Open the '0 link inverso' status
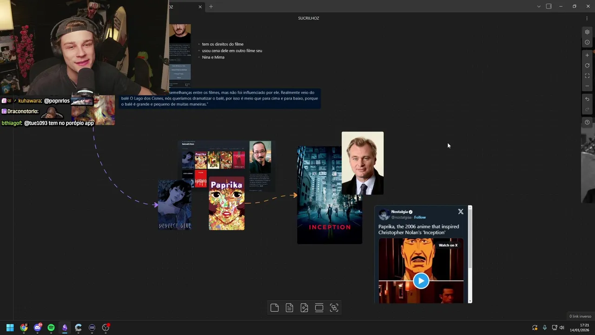 (580, 316)
